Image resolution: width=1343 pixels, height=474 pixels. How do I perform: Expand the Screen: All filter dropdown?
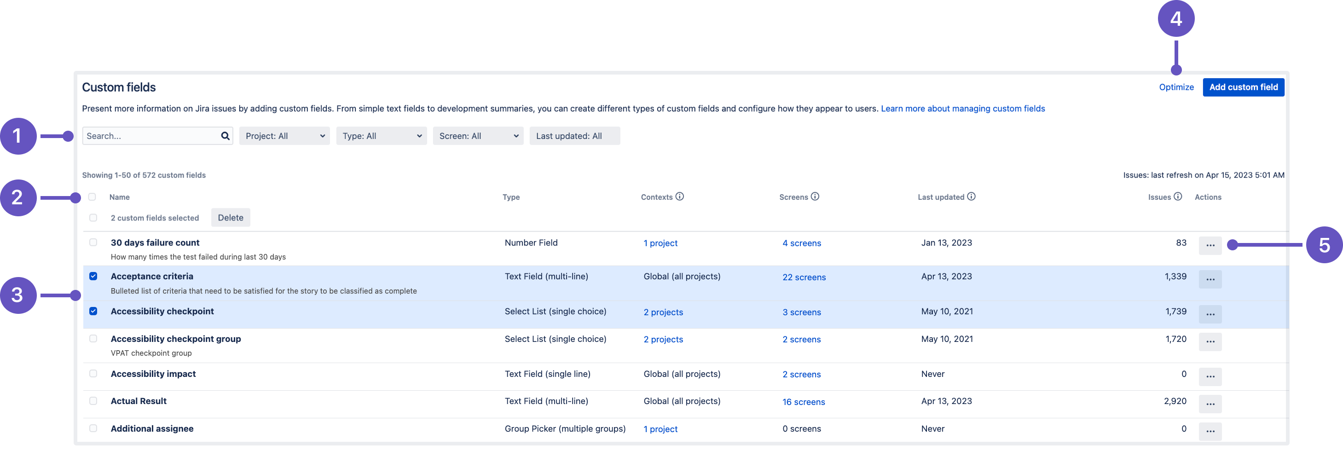[478, 136]
